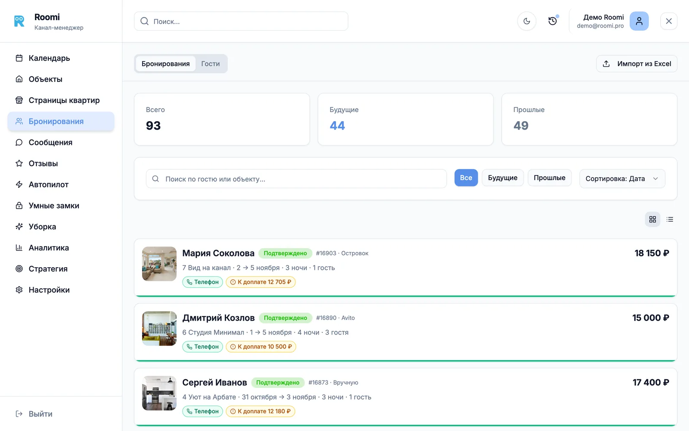This screenshot has height=431, width=689.
Task: Click the 18 150 ₽ amount
Action: [x=652, y=253]
